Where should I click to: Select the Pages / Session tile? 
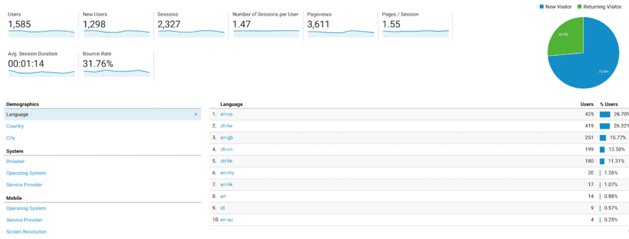(416, 26)
